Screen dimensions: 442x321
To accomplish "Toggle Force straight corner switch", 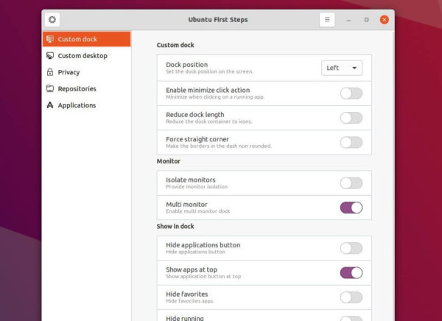I will coord(351,142).
